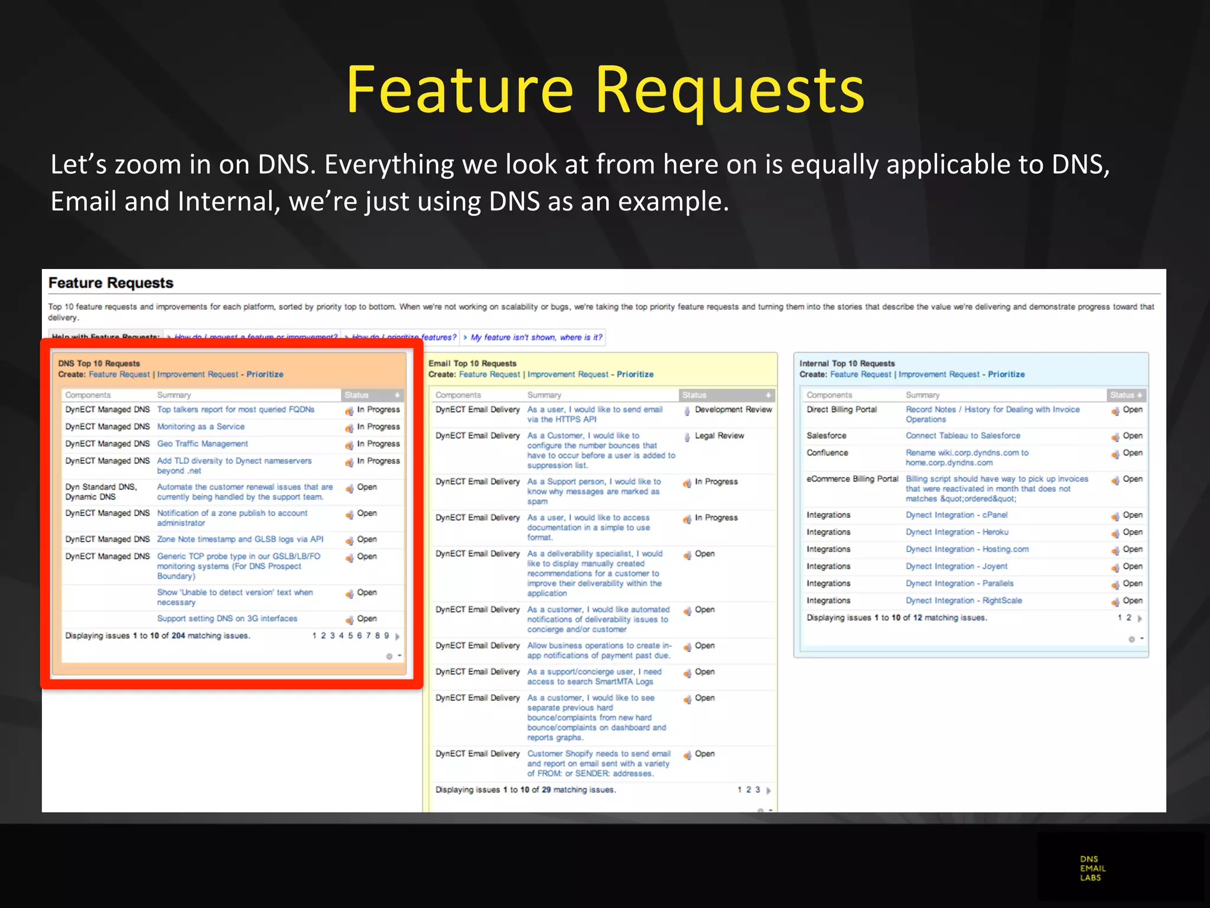
Task: Open Allow business operations in-app notifications issue
Action: [x=599, y=651]
